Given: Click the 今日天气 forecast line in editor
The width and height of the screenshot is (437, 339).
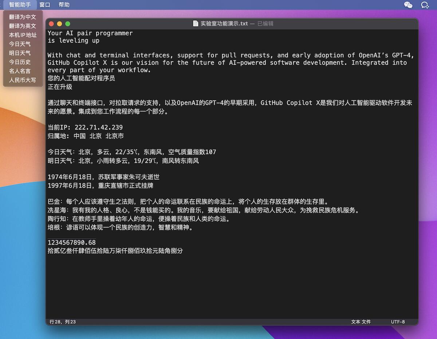Looking at the screenshot, I should 132,152.
